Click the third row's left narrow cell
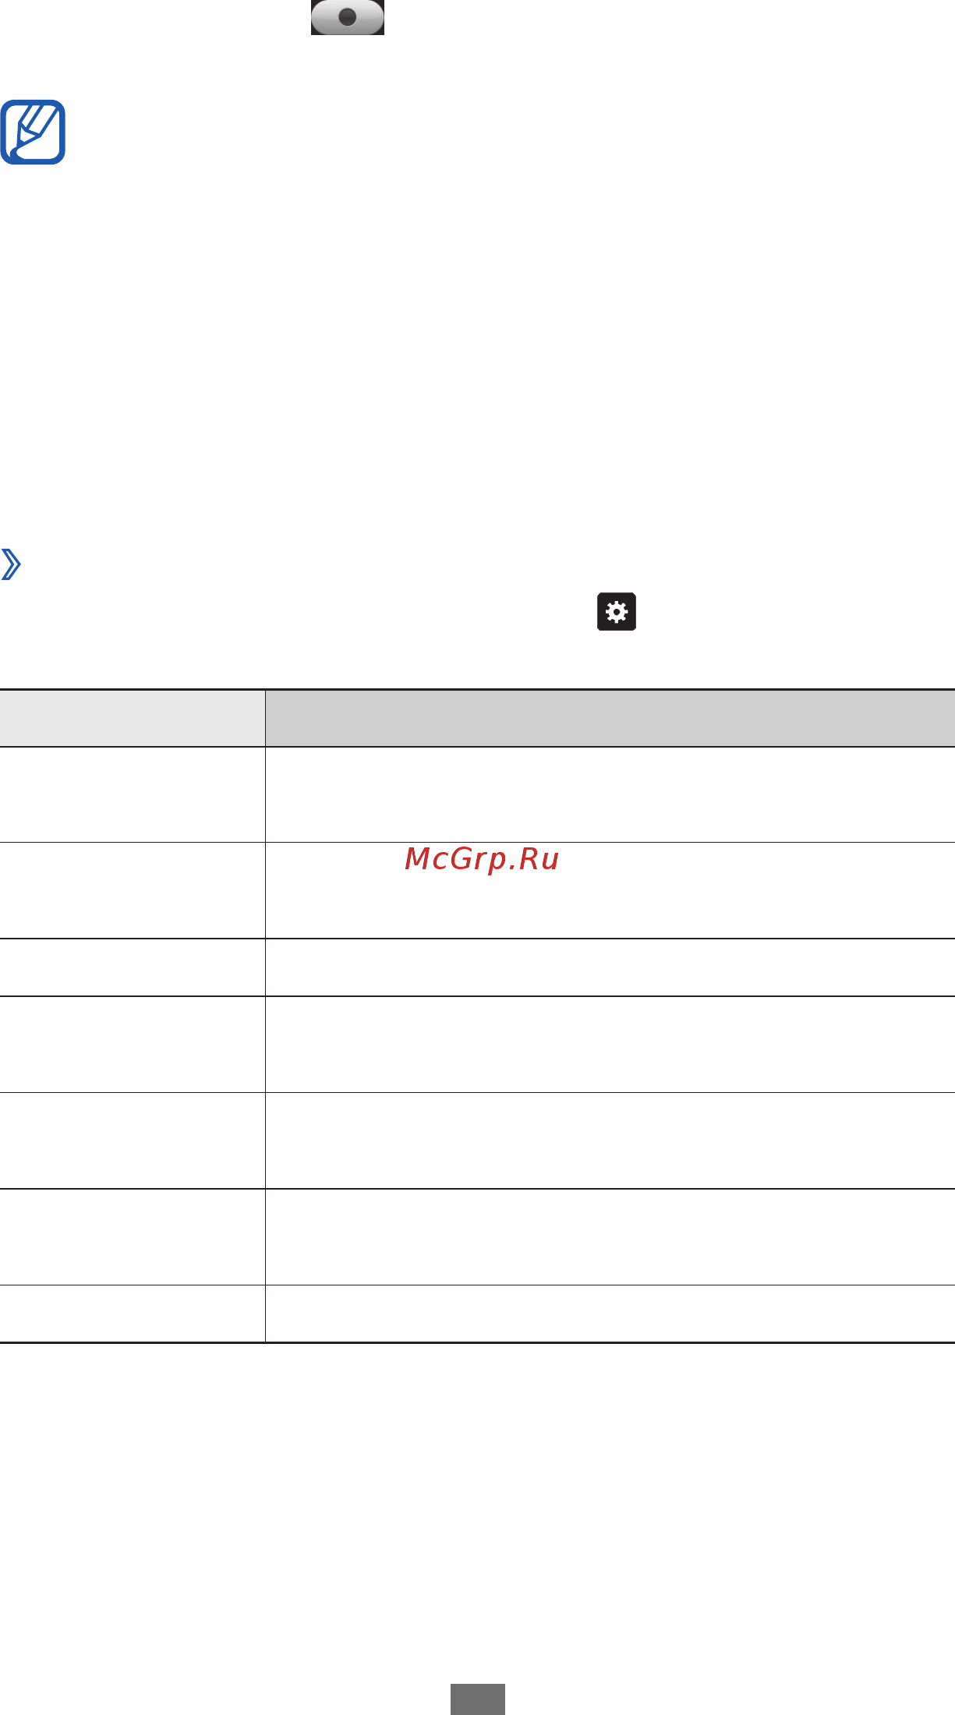 pos(133,967)
